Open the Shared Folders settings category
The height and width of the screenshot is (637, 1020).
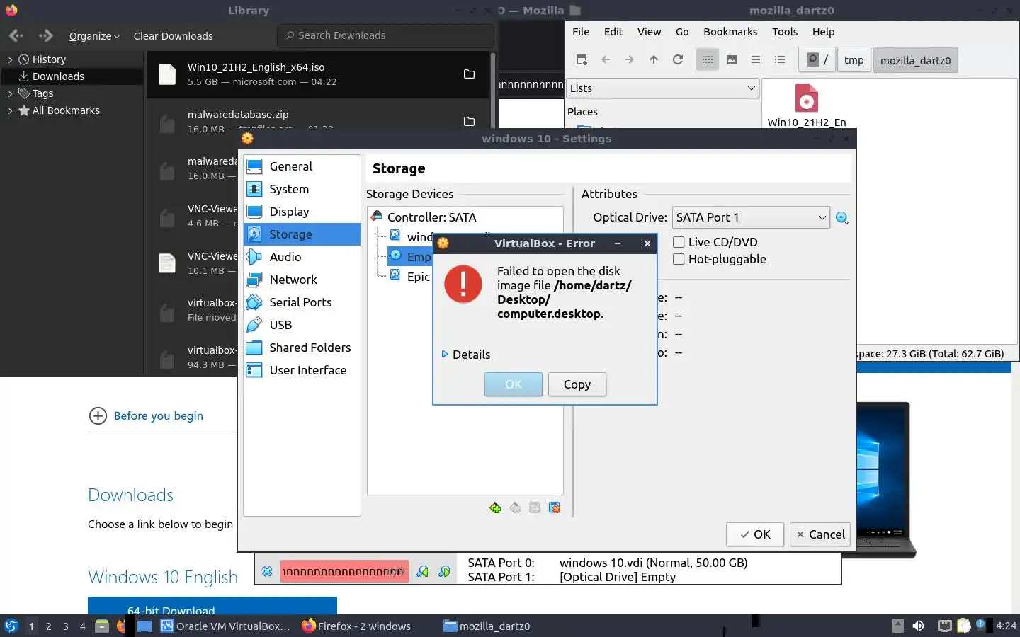point(302,348)
